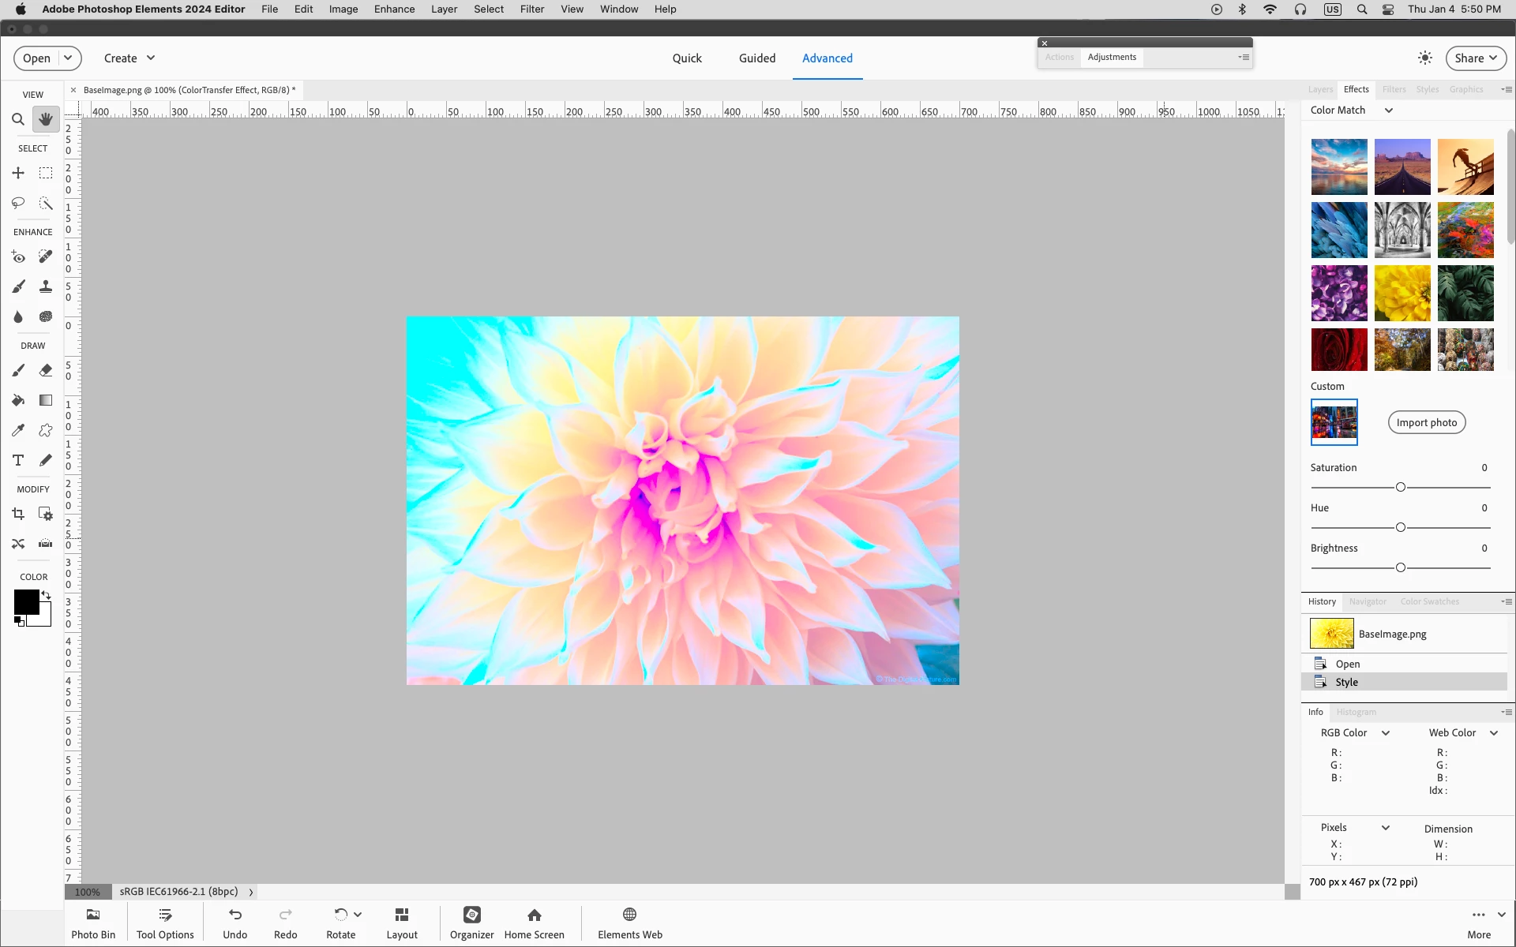
Task: Reset to default black and white colors
Action: 19,622
